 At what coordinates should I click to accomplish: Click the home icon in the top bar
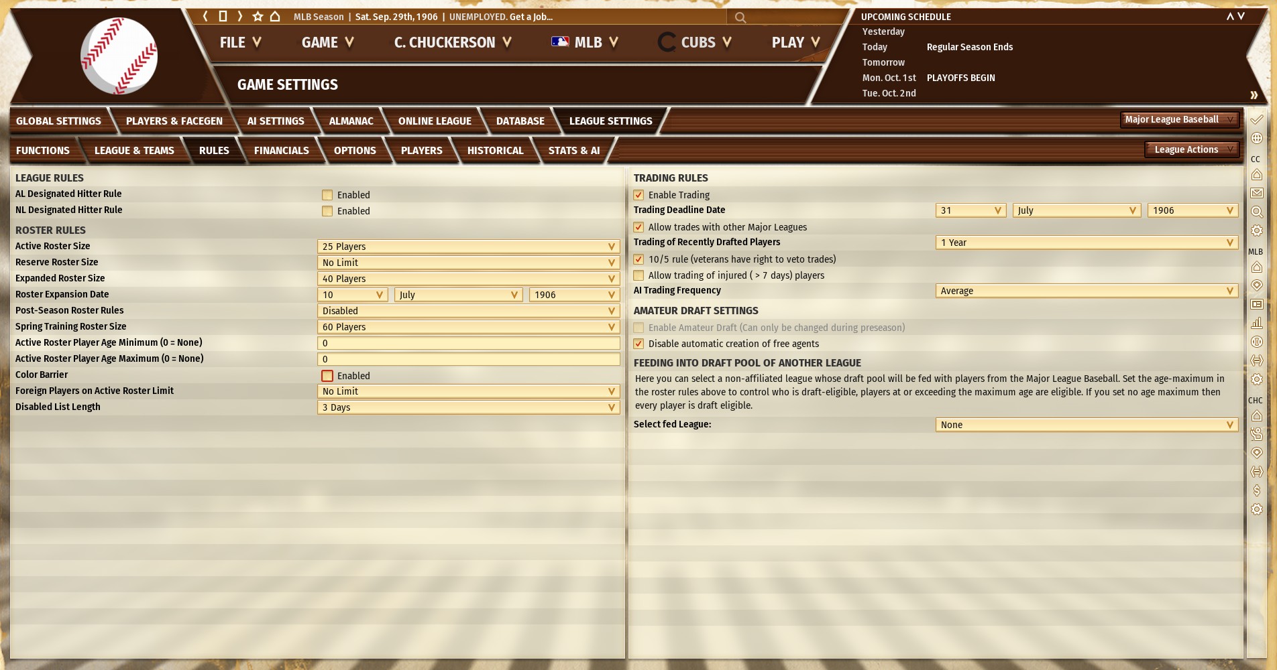[275, 16]
